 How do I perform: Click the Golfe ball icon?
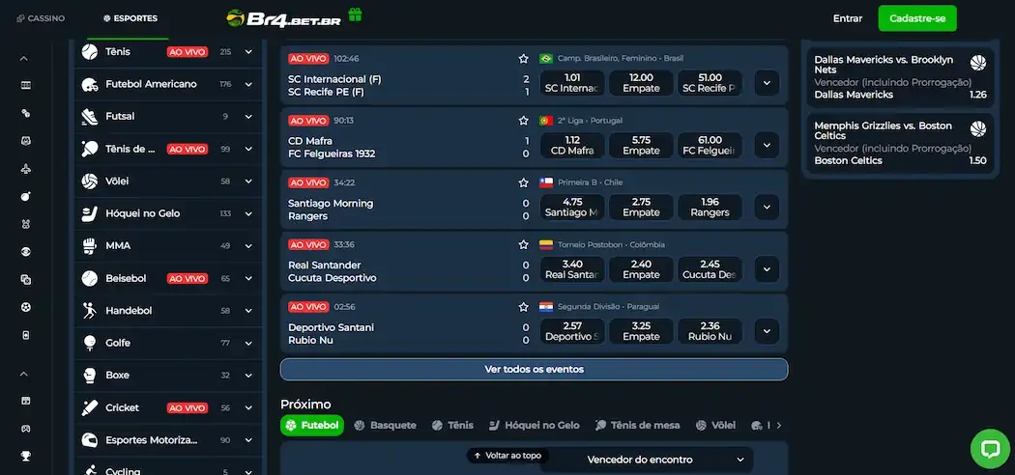[89, 343]
